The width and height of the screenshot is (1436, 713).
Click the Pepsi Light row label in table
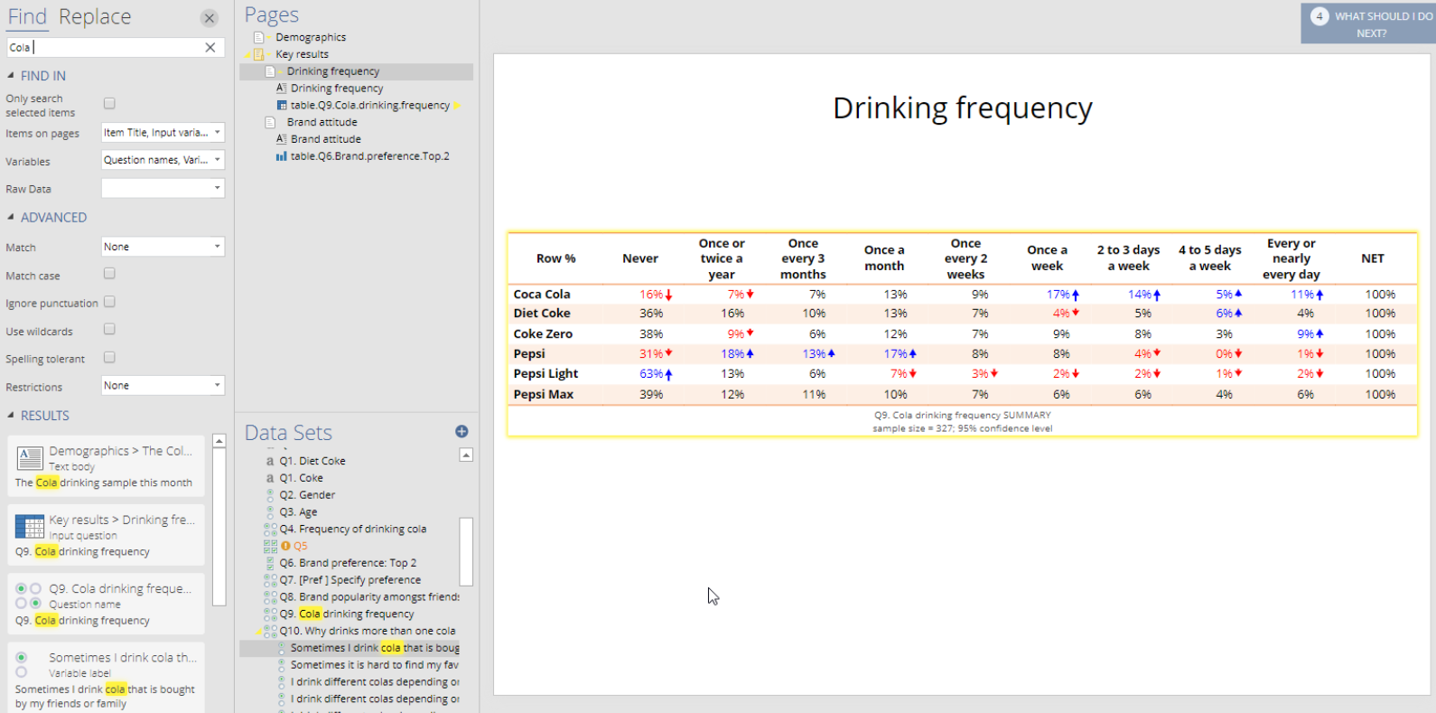(x=545, y=374)
